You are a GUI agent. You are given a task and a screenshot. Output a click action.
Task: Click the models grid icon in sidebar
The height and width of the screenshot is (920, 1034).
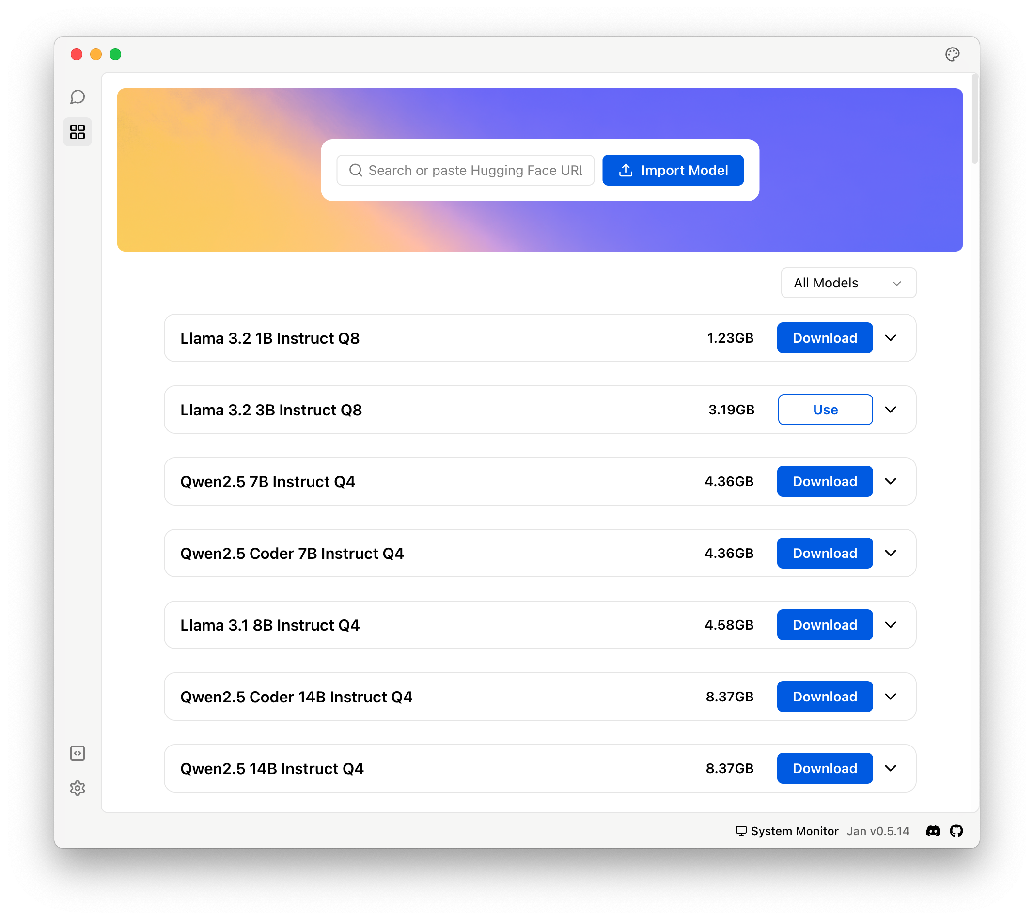(x=78, y=131)
